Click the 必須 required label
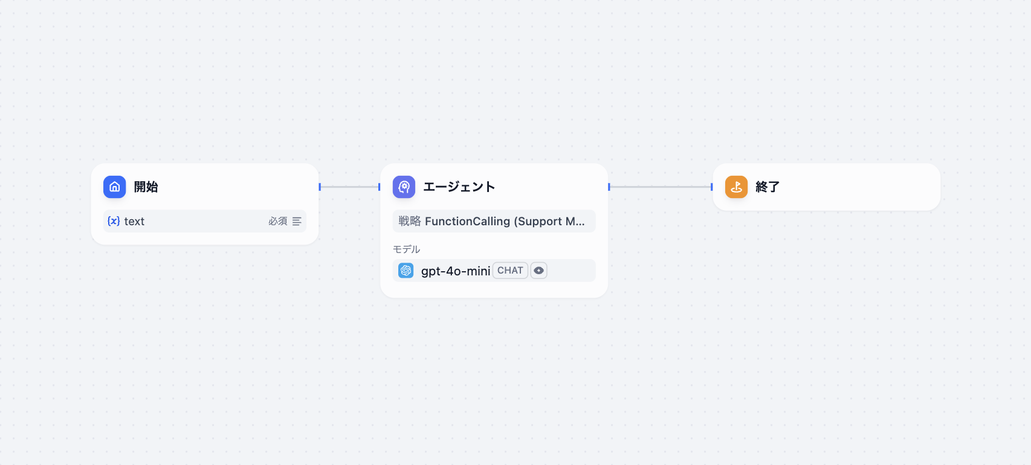1031x465 pixels. coord(278,222)
